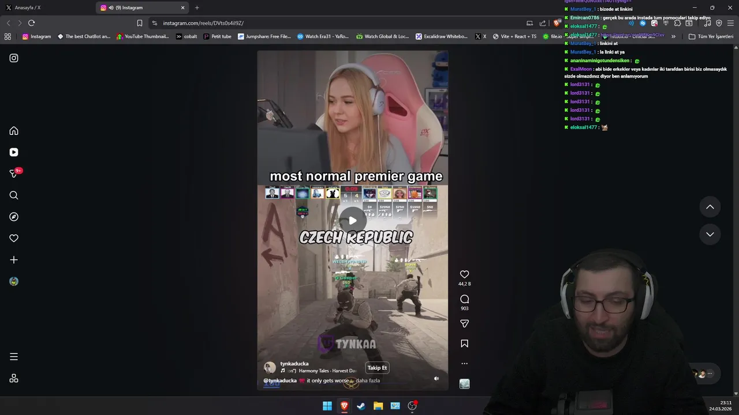Open Petit tube bookmark
The height and width of the screenshot is (415, 739).
point(217,36)
